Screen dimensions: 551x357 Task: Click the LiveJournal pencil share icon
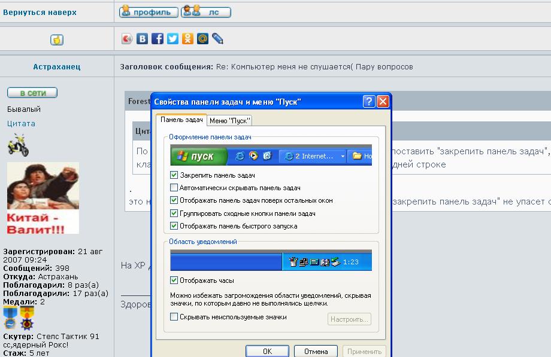217,39
